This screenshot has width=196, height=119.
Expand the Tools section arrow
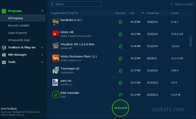tap(42, 62)
